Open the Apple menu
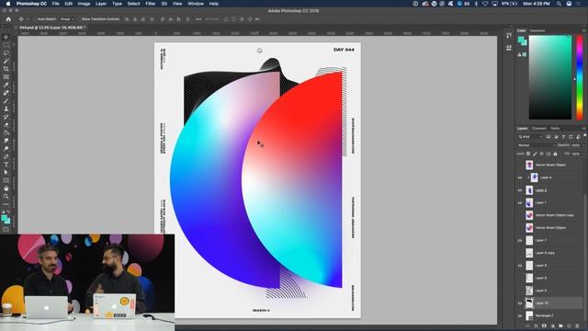The height and width of the screenshot is (331, 588). coord(8,4)
